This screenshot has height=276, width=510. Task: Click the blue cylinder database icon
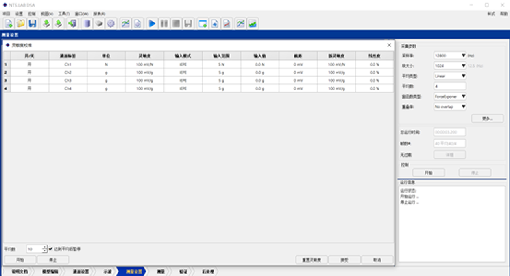(x=87, y=24)
